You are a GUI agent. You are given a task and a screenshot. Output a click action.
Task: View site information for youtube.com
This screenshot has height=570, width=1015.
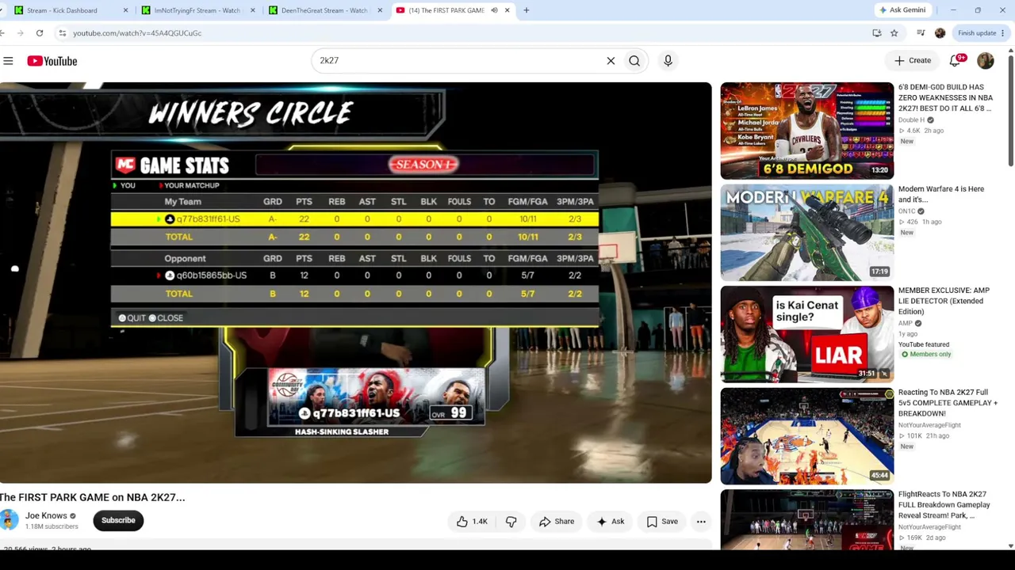62,33
